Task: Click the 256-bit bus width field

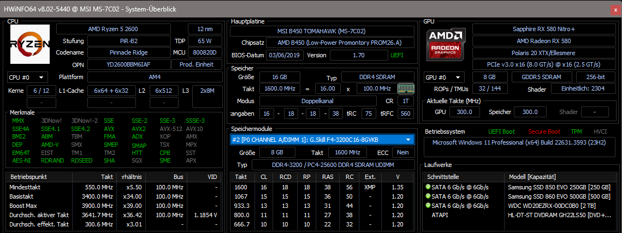Action: click(595, 77)
